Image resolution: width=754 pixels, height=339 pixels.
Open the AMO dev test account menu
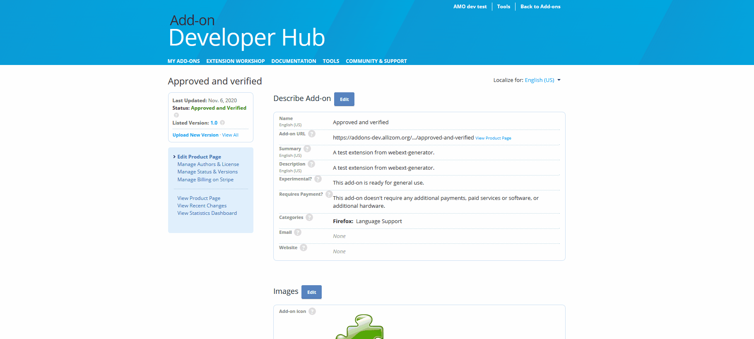click(x=470, y=7)
